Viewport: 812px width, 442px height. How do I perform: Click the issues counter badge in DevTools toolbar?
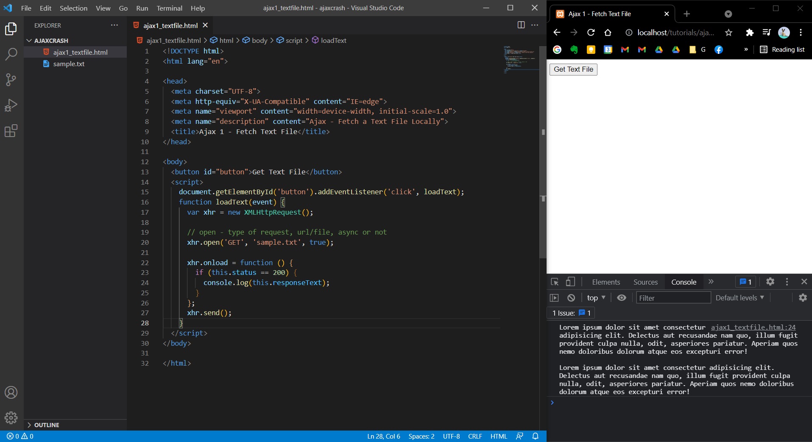[x=745, y=282]
